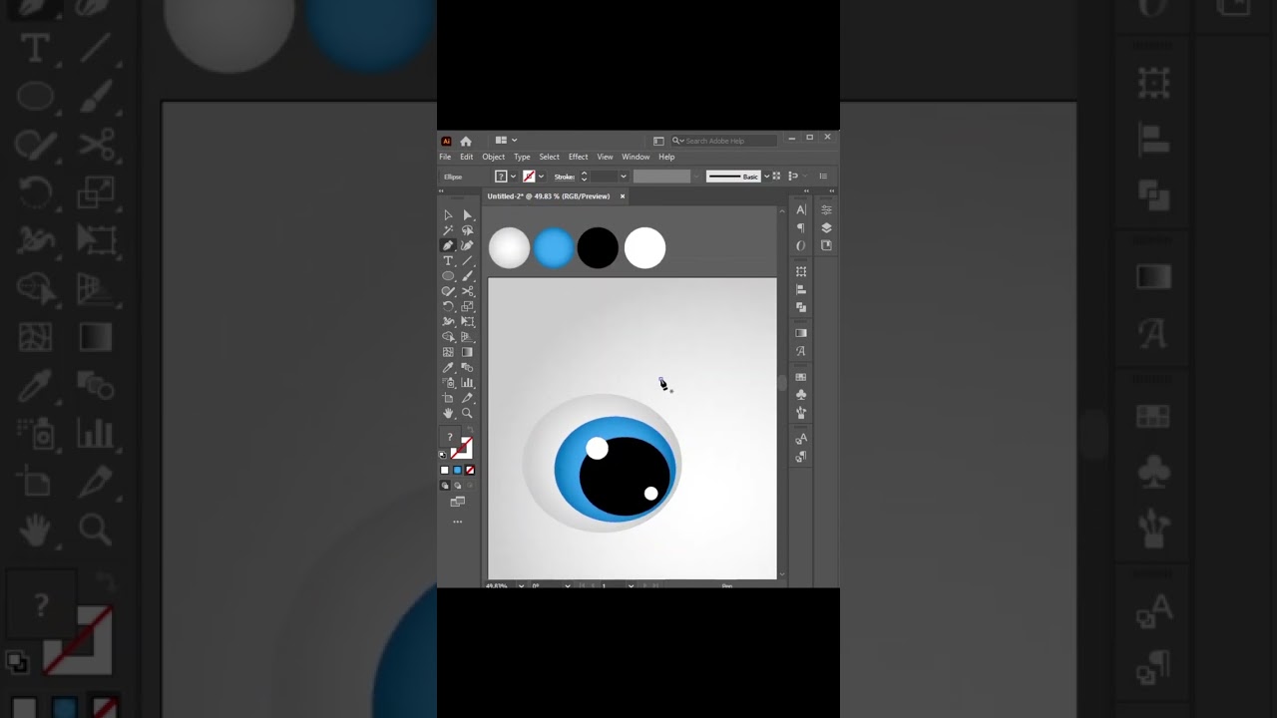Pick the Gradient tool in toolbar
Image resolution: width=1277 pixels, height=718 pixels.
pyautogui.click(x=467, y=352)
